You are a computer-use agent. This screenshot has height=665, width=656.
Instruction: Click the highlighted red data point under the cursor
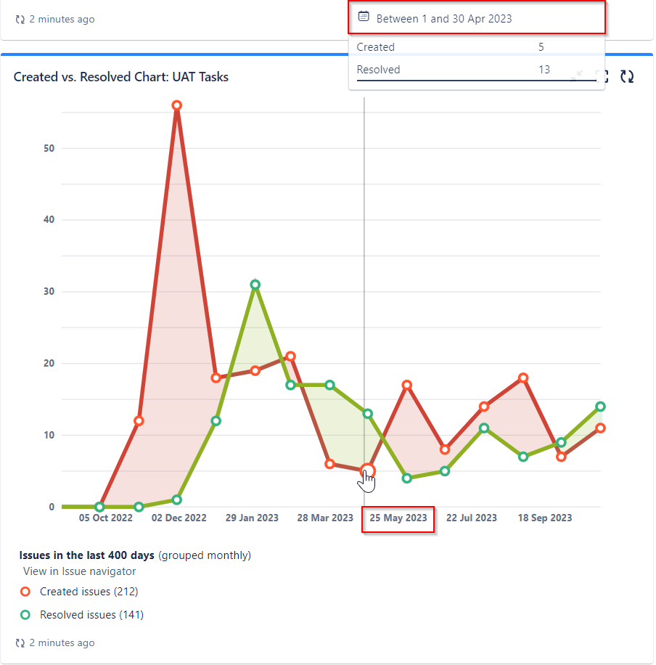click(368, 470)
